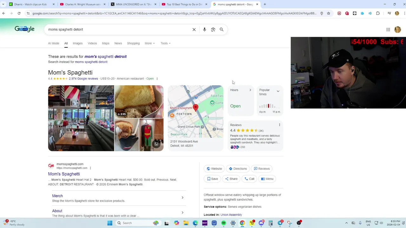This screenshot has height=228, width=406.
Task: Click the volume icon in system tray
Action: coord(381,223)
